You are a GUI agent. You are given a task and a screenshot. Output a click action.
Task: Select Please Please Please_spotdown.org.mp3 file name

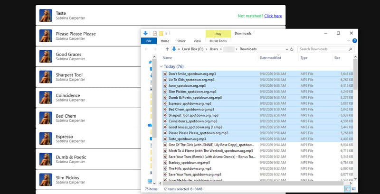(x=198, y=133)
